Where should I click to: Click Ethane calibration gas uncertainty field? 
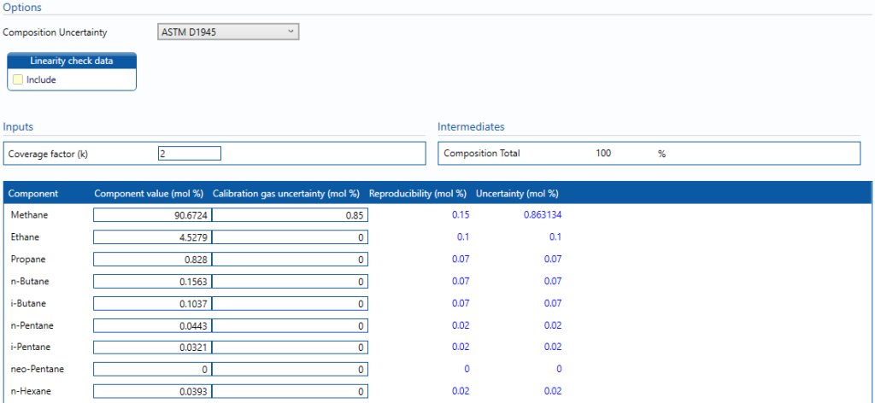click(290, 237)
